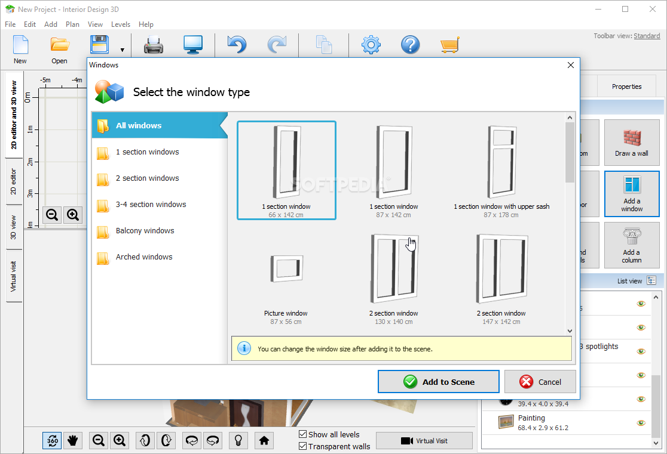Select 2 section window 147 x 142 cm
The width and height of the screenshot is (667, 454).
pos(501,278)
